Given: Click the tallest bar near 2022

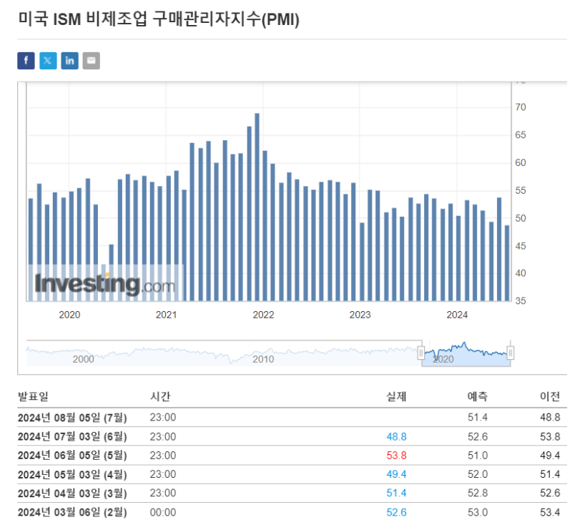Looking at the screenshot, I should click(x=257, y=207).
